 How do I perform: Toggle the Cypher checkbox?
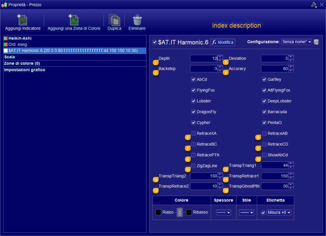point(193,123)
